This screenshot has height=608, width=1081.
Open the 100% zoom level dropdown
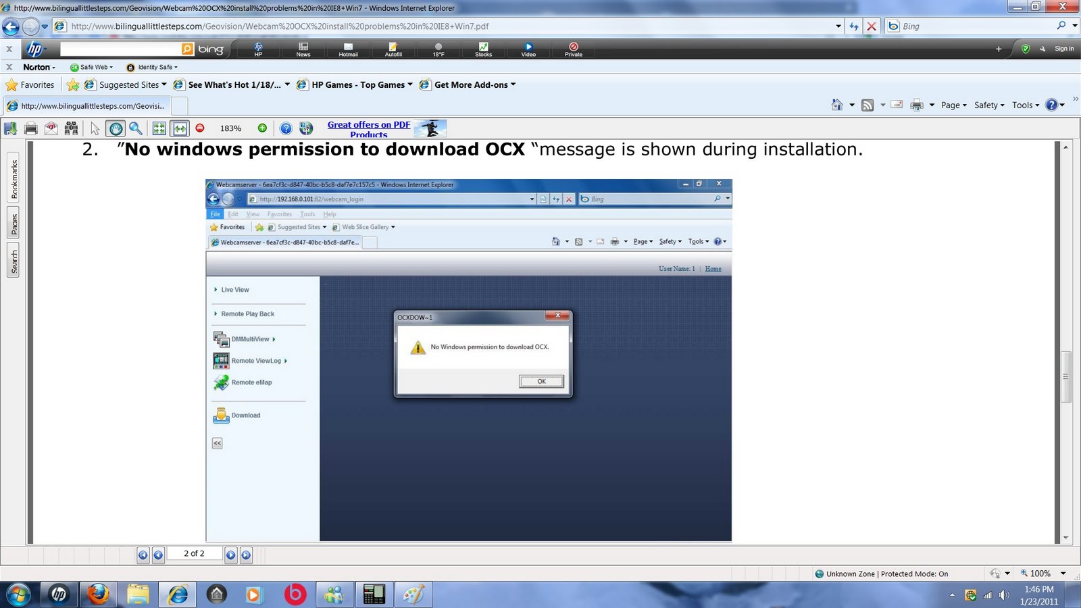1063,574
